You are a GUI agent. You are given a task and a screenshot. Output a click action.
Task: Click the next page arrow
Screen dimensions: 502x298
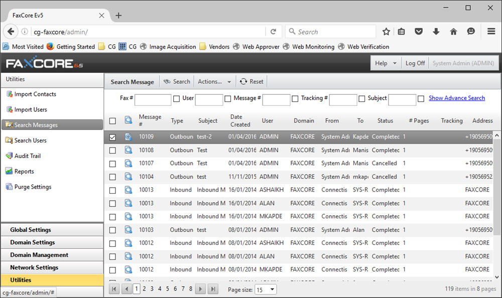coord(200,289)
